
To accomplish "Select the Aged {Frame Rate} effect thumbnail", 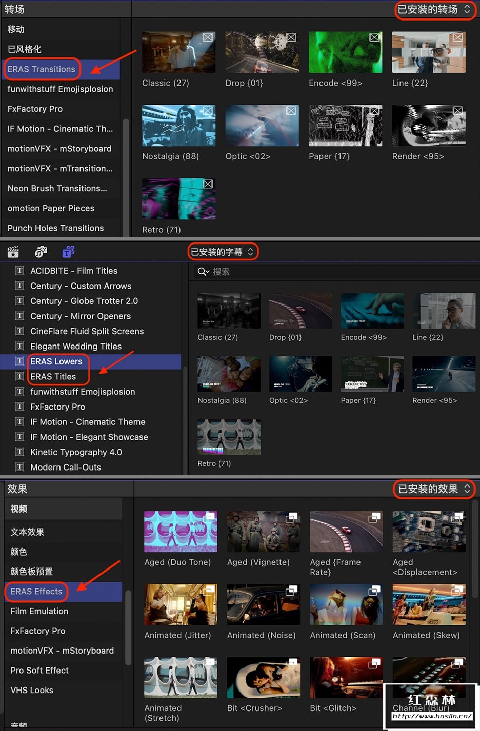I will coord(346,531).
